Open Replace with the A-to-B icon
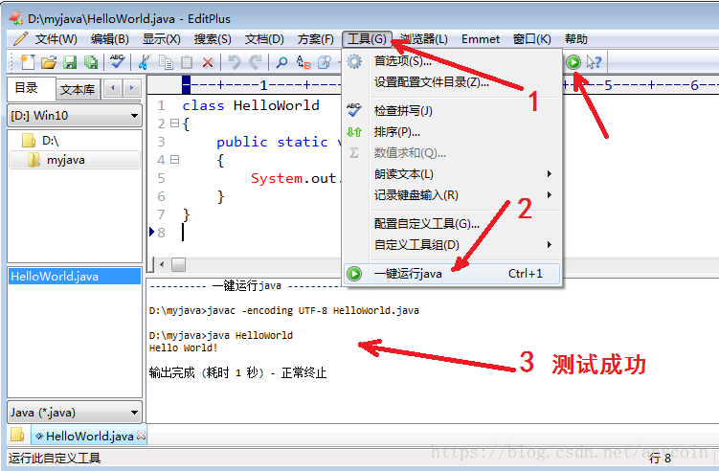This screenshot has width=719, height=471. (x=303, y=62)
